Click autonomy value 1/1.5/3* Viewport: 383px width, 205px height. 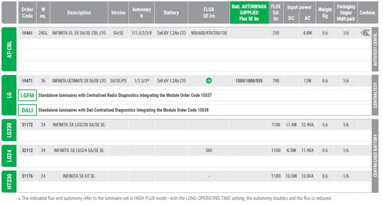click(x=141, y=81)
